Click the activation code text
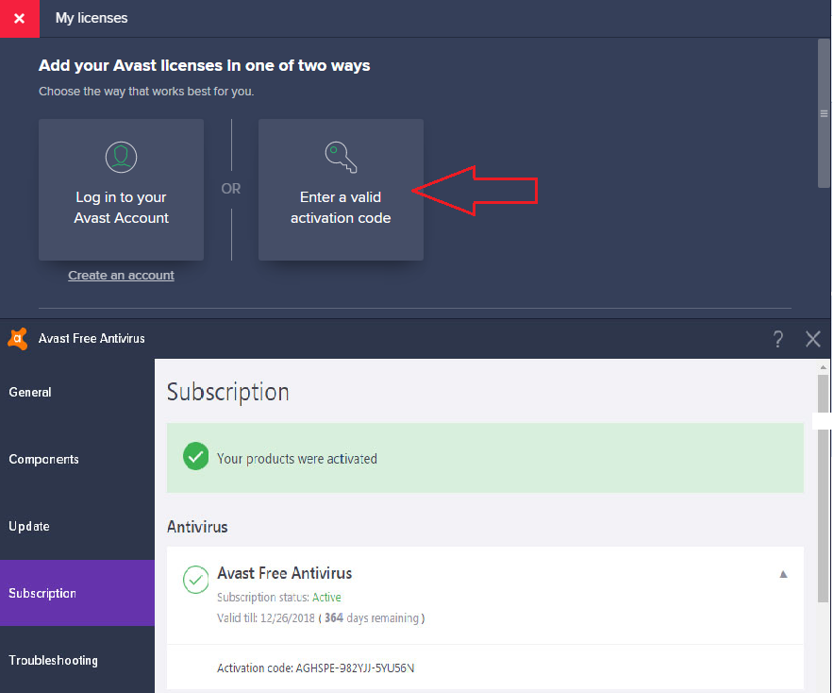The height and width of the screenshot is (693, 834). [x=315, y=668]
